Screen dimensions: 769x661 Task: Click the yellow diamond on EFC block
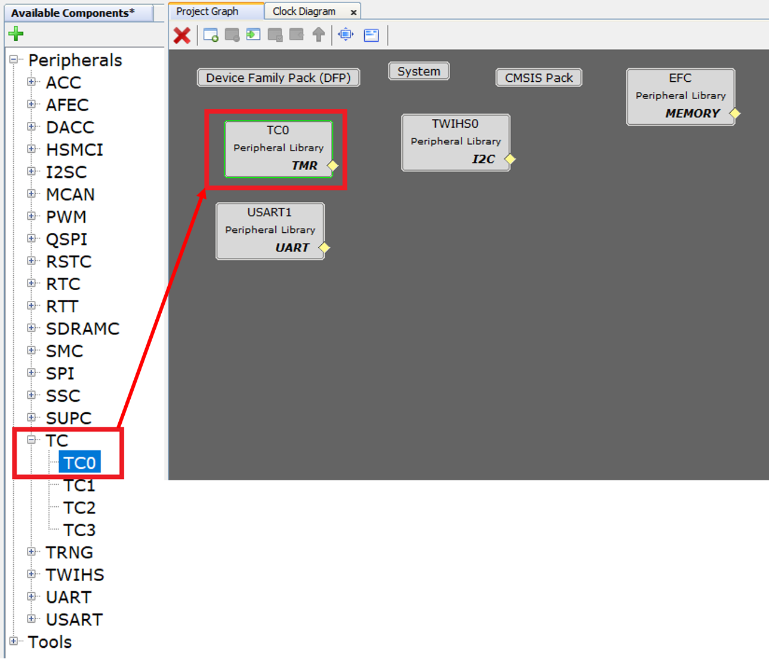click(735, 113)
